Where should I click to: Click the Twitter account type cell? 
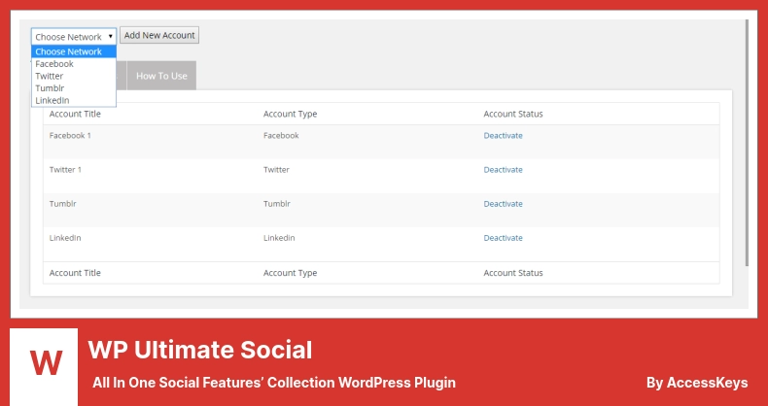pyautogui.click(x=276, y=170)
